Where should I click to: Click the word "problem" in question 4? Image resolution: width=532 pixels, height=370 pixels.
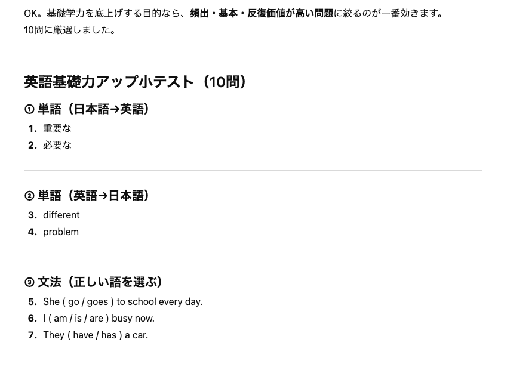coord(60,232)
